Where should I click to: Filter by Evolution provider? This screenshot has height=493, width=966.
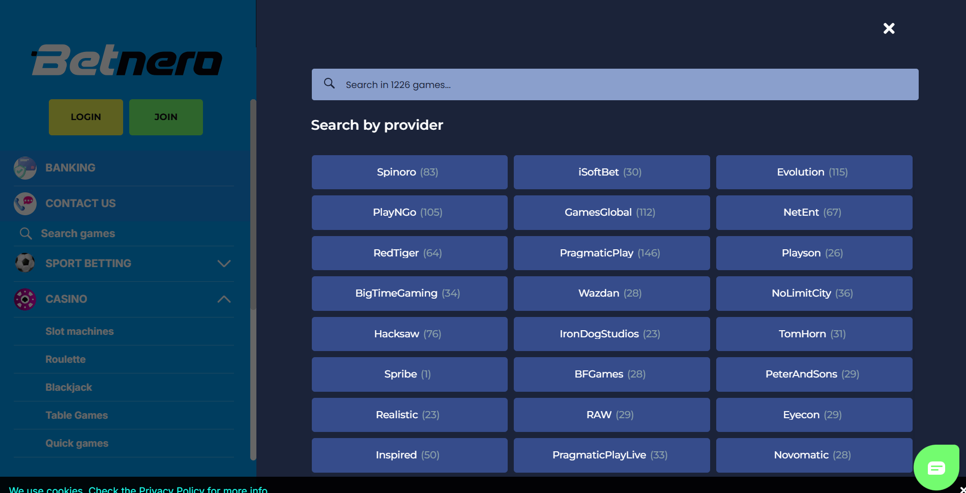point(814,172)
